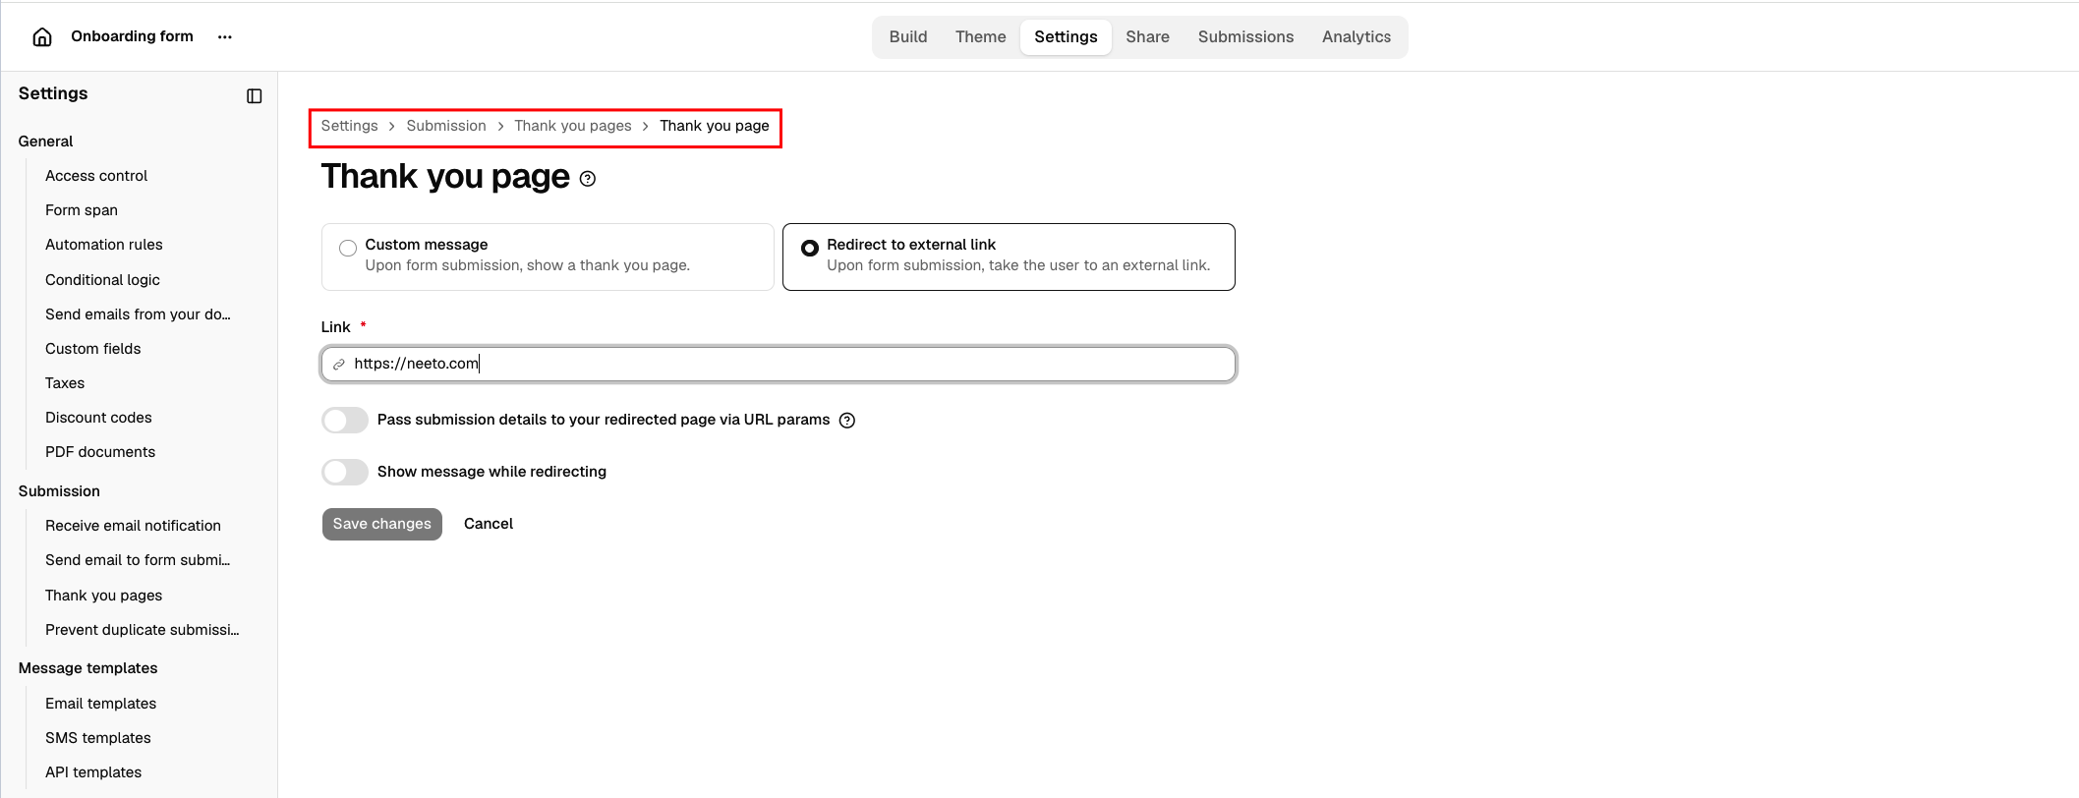This screenshot has height=798, width=2079.
Task: Open Custom fields in sidebar
Action: click(x=93, y=349)
